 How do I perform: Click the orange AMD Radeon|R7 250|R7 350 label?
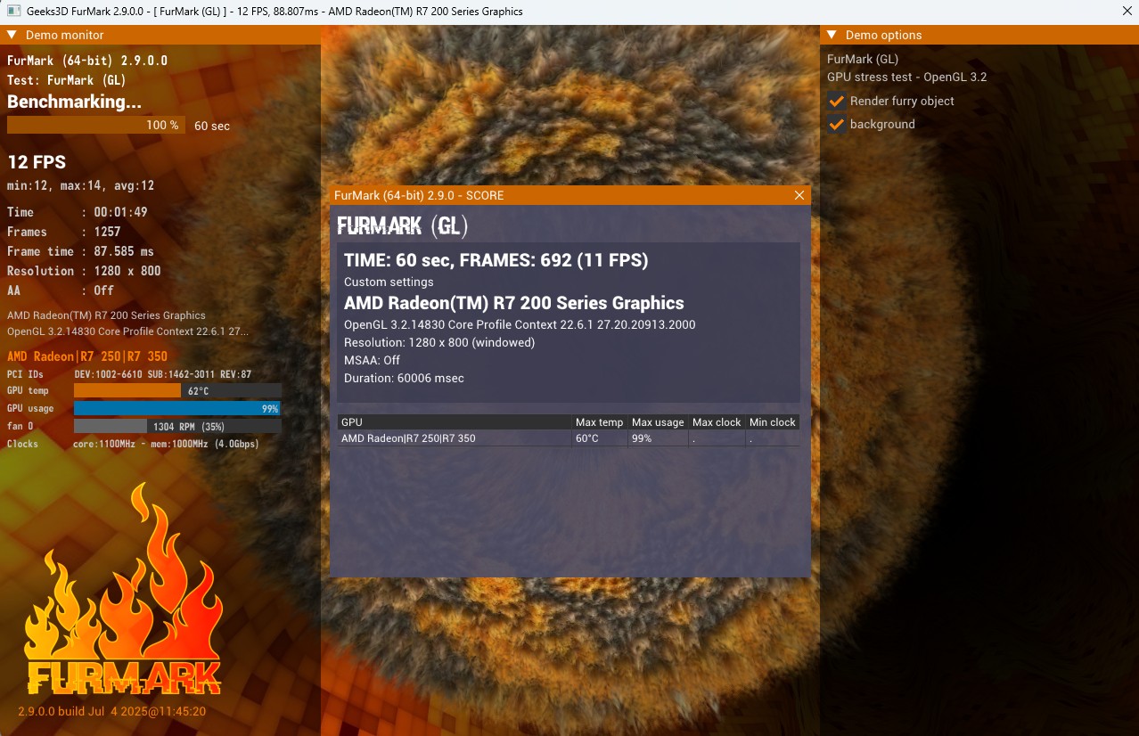pos(87,356)
